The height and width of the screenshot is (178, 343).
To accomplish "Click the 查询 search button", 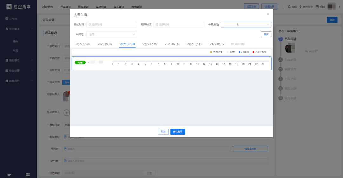I will point(266,34).
